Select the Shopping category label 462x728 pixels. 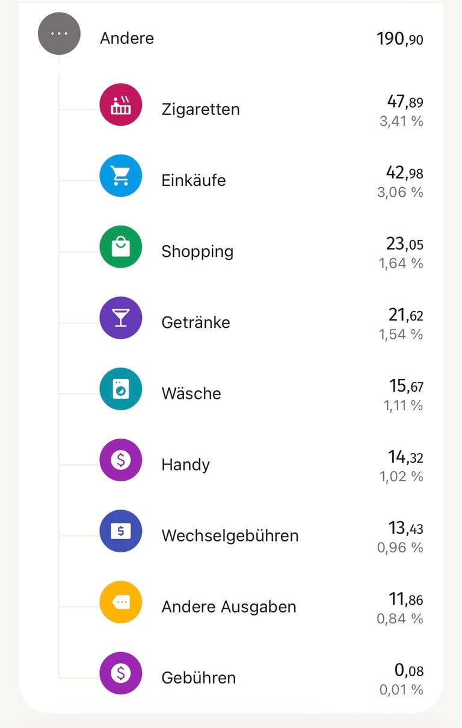coord(197,251)
